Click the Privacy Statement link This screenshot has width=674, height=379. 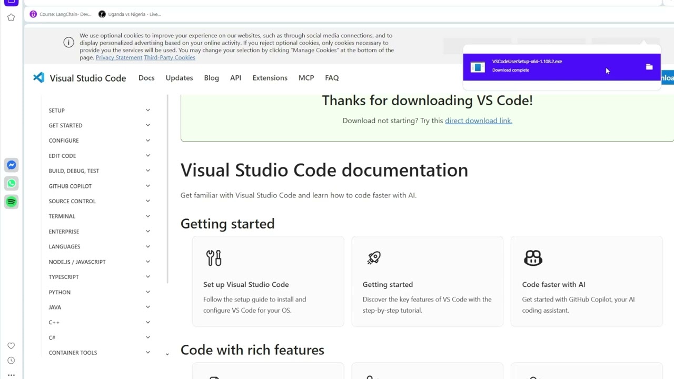(x=119, y=57)
